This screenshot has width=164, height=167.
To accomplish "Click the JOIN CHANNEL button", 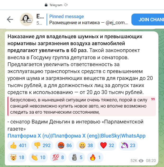I will [148, 19].
